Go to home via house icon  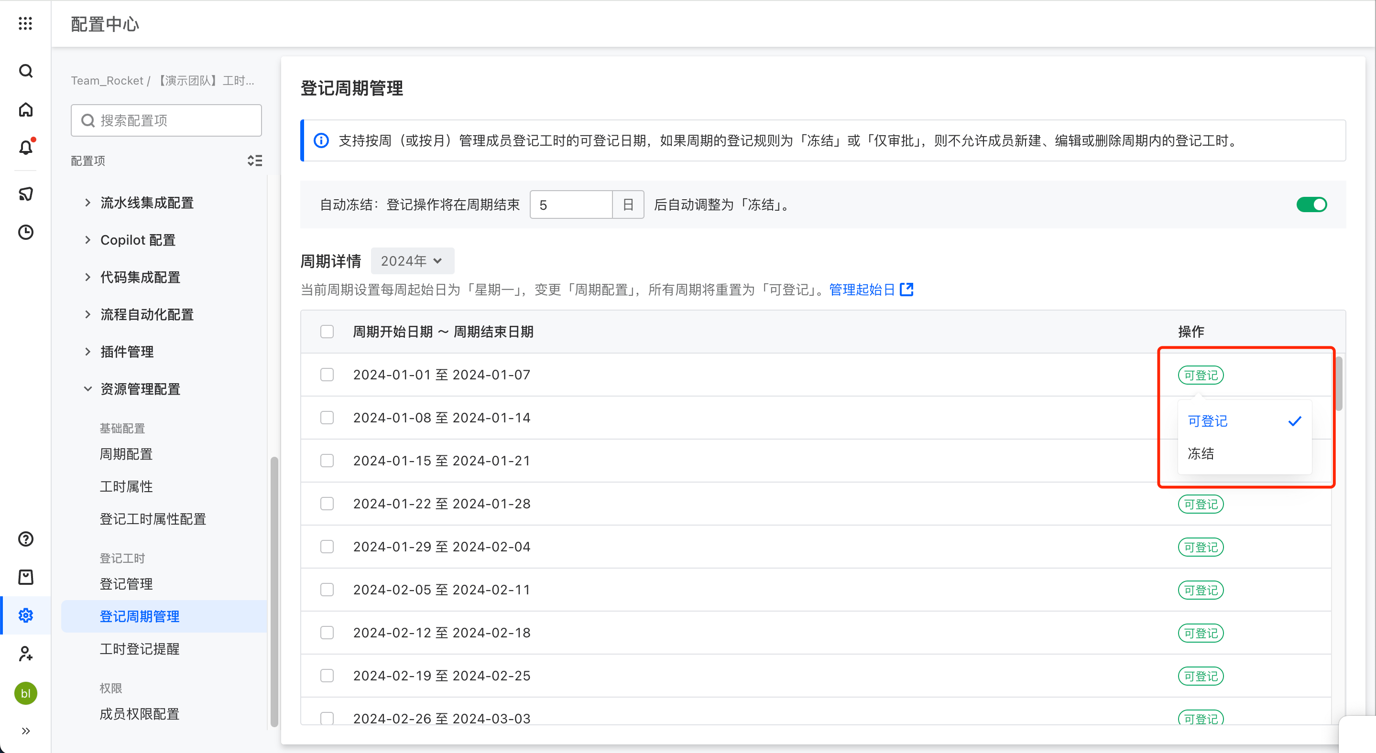(x=25, y=110)
